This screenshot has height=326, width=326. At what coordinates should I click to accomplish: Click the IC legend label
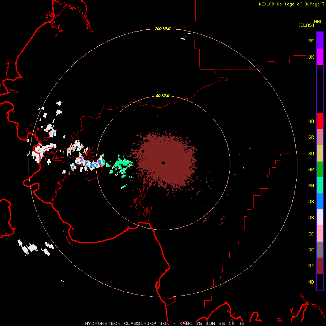tap(311, 234)
